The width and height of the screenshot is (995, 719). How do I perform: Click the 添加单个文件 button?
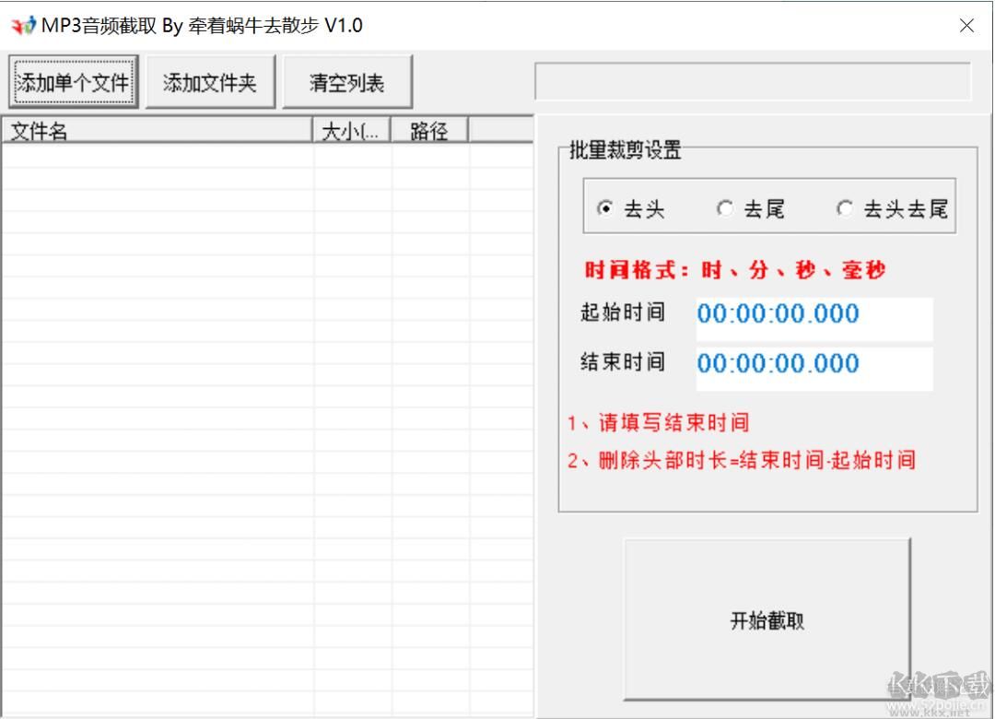click(74, 81)
